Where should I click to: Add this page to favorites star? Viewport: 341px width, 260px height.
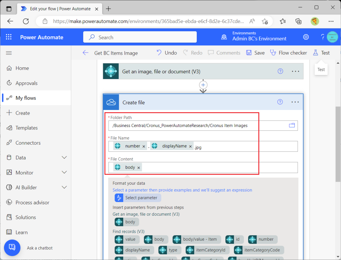[265, 21]
